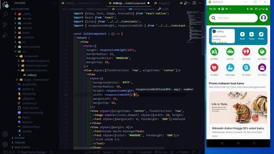
Task: Expand the .bundle folder
Action: [27, 18]
